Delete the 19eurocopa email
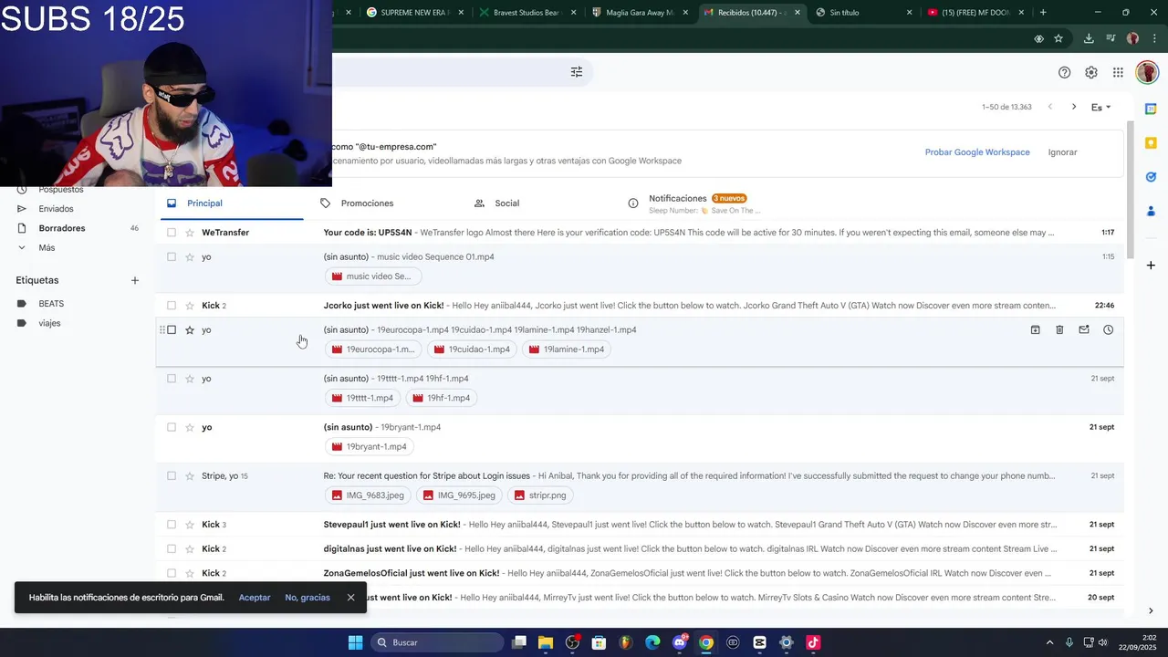 tap(1059, 329)
